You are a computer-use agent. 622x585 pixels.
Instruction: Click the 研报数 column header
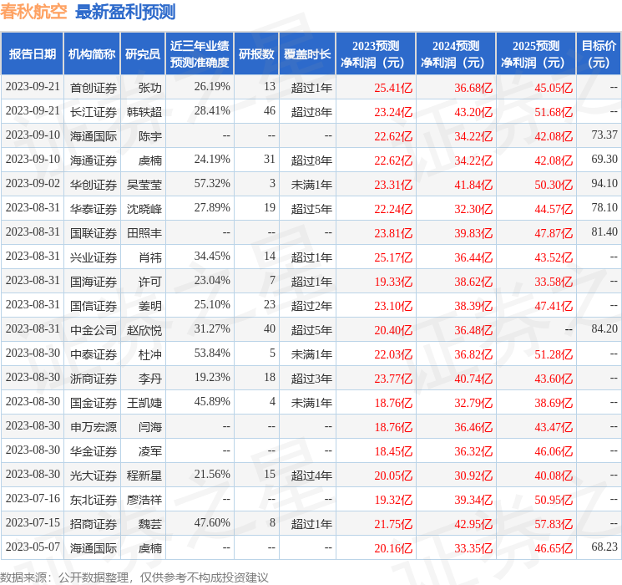[256, 54]
